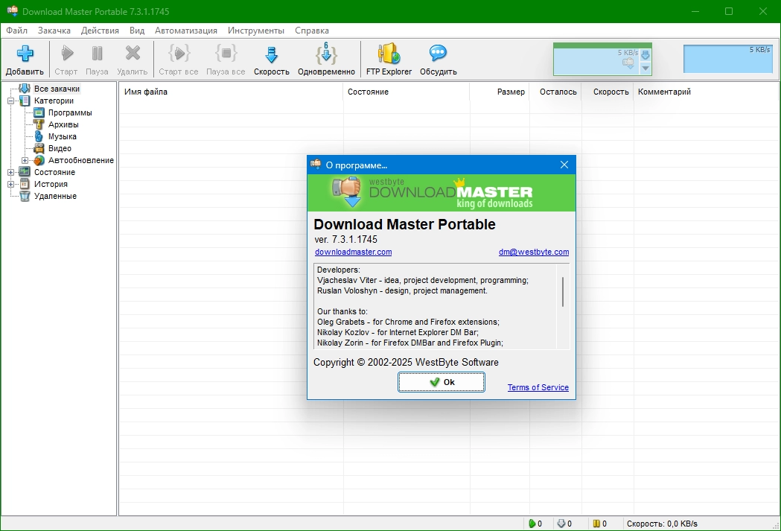Select the Удаленные trash node

click(55, 197)
